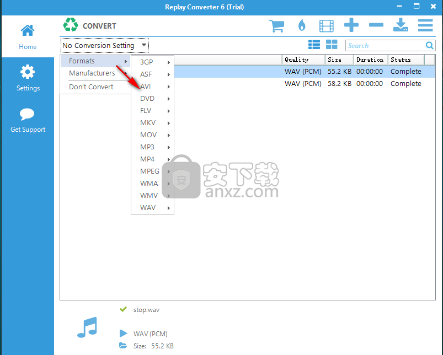Select the row sized 58.2 KB
This screenshot has height=355, width=443.
305,84
